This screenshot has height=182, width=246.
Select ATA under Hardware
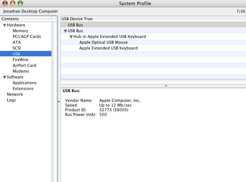[x=17, y=43]
